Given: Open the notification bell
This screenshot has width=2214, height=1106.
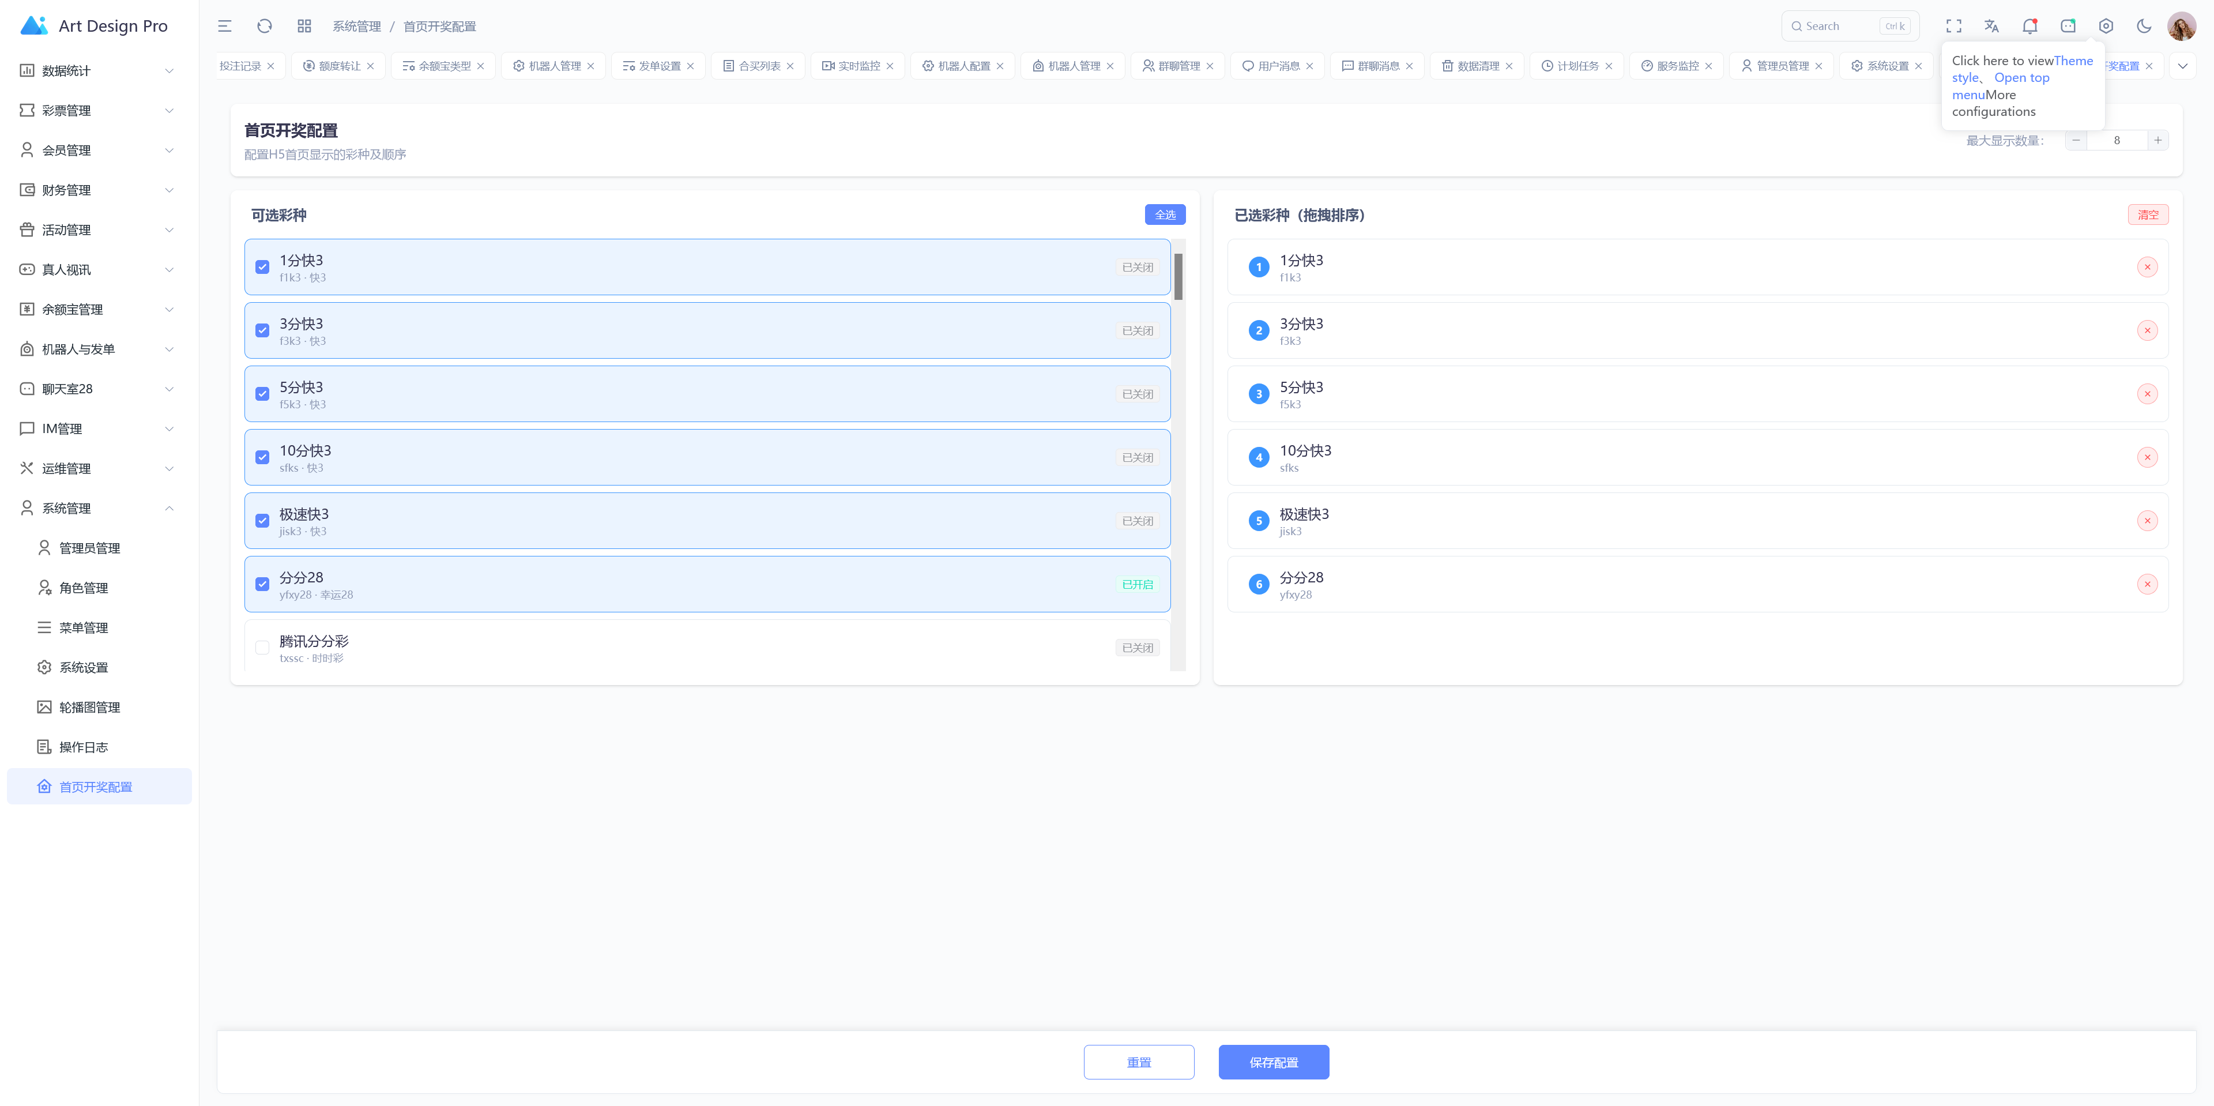Looking at the screenshot, I should coord(2029,26).
